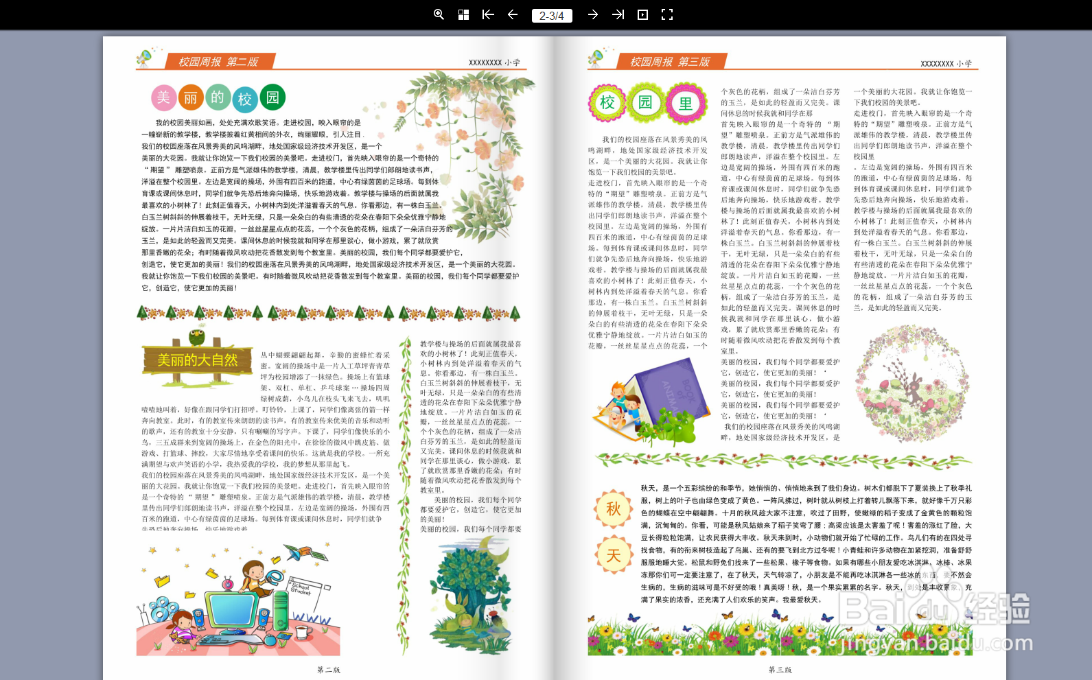The image size is (1092, 680).
Task: Click XXXXXXXX 小学 text on the right page
Action: click(946, 64)
